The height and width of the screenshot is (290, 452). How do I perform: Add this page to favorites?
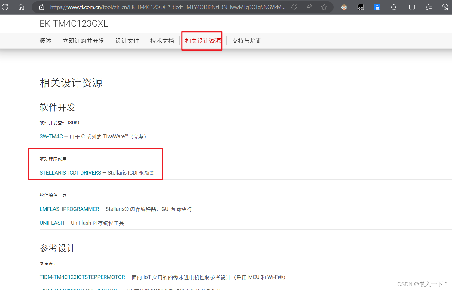point(324,7)
